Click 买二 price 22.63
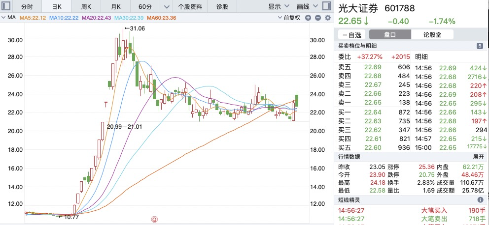Screen dimensions: 489x225 click(373, 120)
